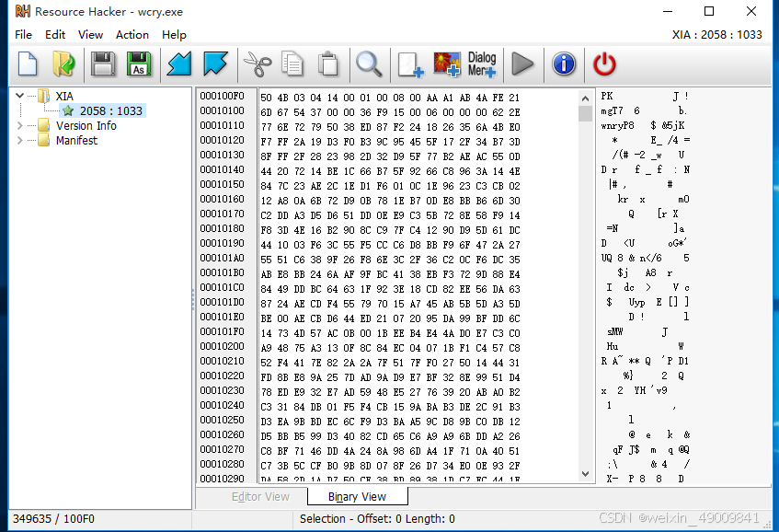Viewport: 779px width, 532px height.
Task: Open the File menu
Action: click(23, 35)
